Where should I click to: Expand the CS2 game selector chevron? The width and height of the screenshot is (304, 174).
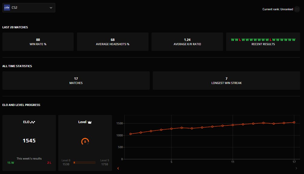coord(51,8)
